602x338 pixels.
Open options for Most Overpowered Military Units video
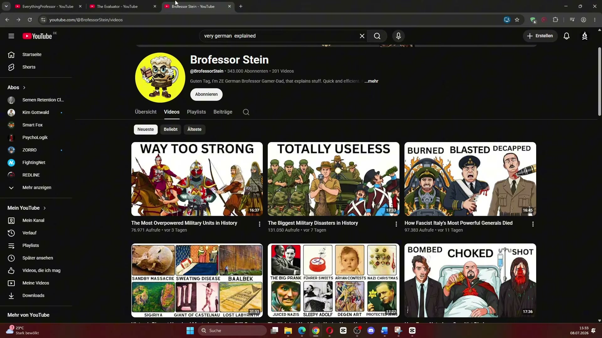(x=259, y=224)
